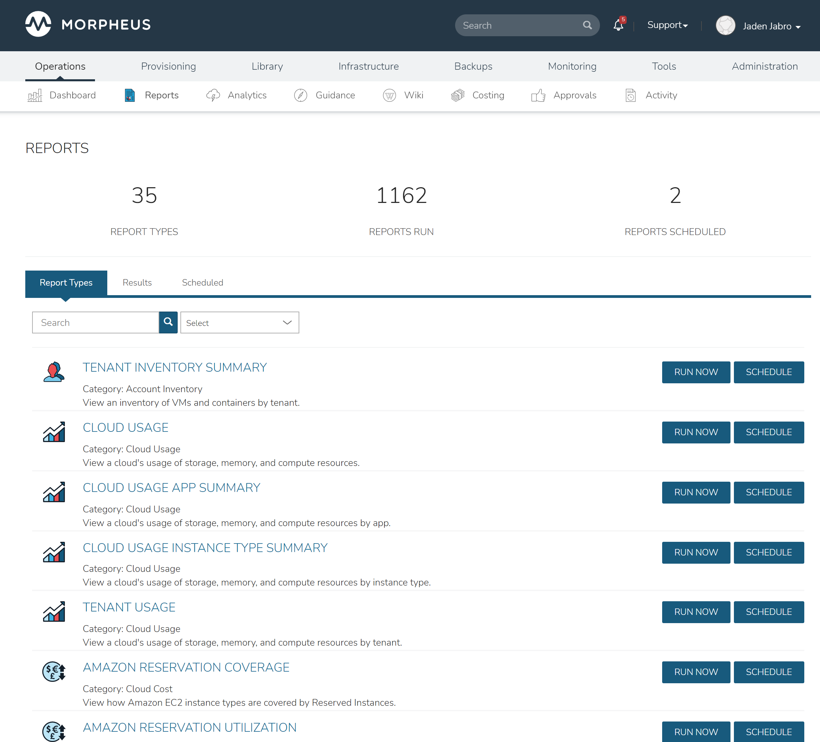Open the Guidance compass icon
This screenshot has height=742, width=820.
click(x=300, y=96)
